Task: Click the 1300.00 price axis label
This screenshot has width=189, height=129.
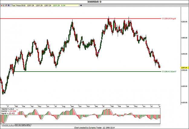Action: pyautogui.click(x=184, y=38)
